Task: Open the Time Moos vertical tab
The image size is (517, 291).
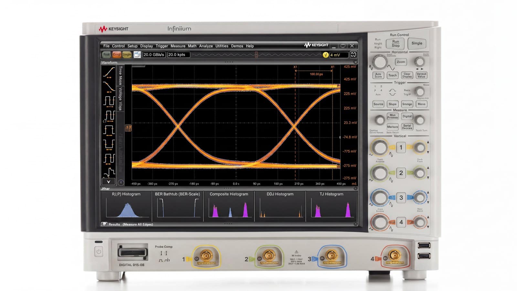Action: click(121, 76)
